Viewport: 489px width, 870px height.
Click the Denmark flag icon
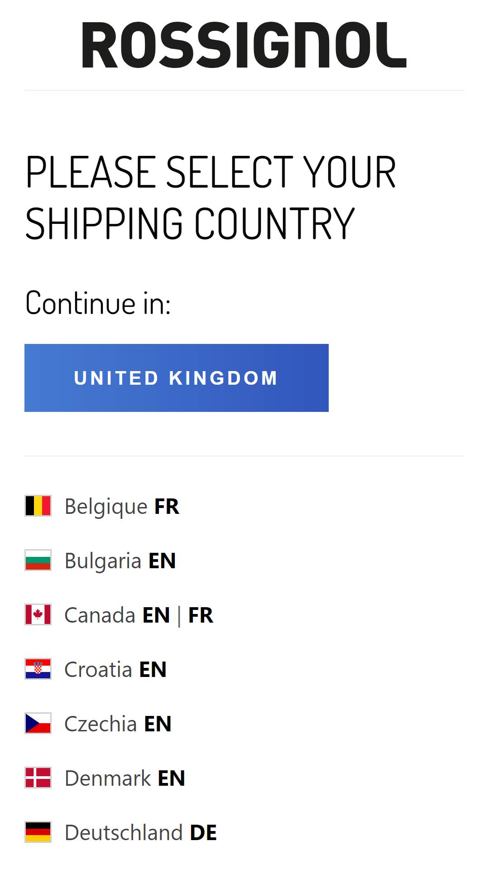point(38,778)
